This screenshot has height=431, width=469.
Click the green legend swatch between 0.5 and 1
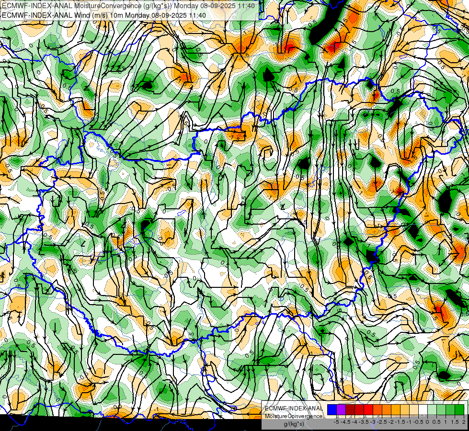coord(441,409)
